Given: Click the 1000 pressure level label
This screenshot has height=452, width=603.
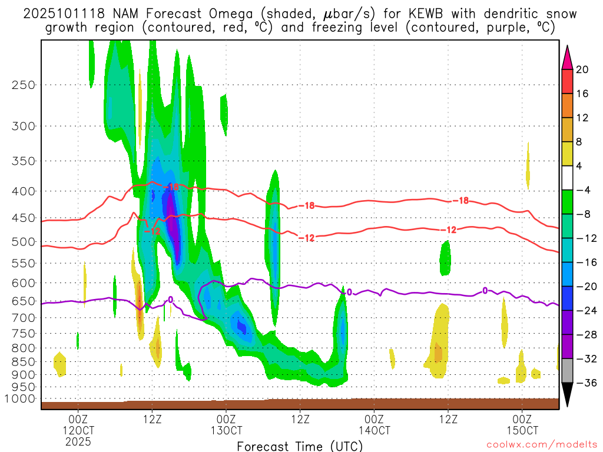Looking at the screenshot, I should [x=20, y=399].
